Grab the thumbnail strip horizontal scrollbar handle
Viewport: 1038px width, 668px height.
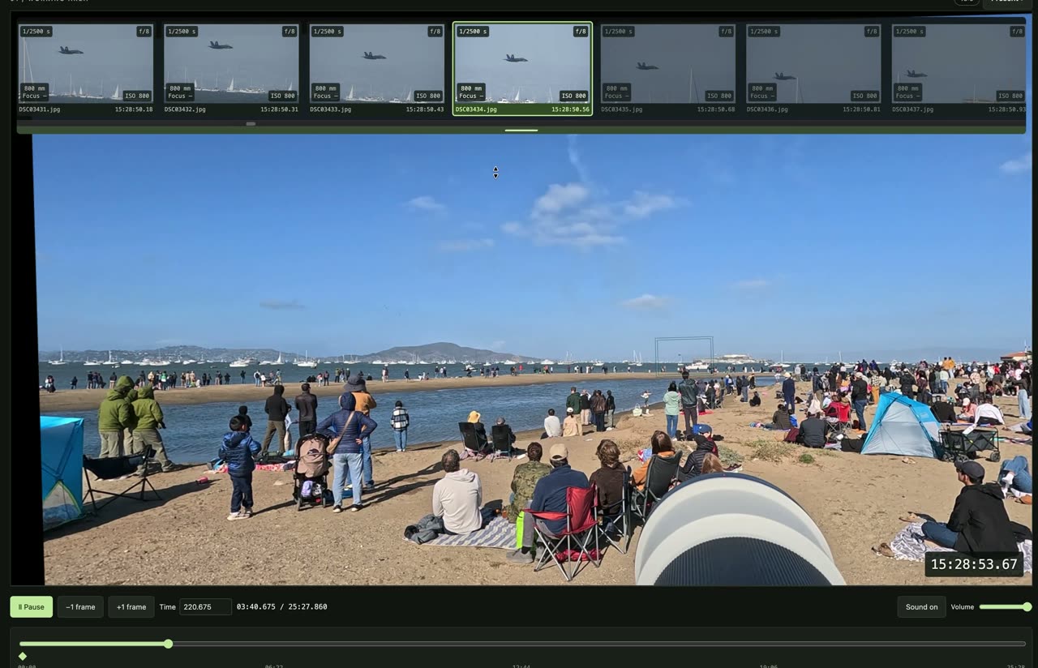tap(251, 124)
